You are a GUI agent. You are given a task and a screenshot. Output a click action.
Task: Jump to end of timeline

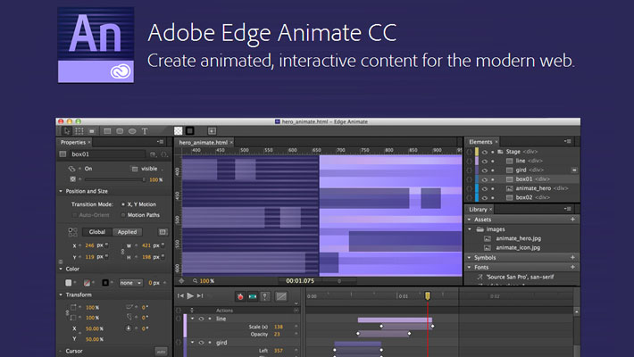[x=200, y=296]
